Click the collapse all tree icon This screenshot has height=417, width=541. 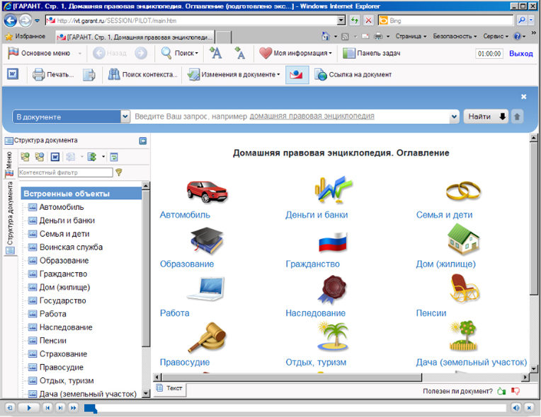(x=40, y=157)
